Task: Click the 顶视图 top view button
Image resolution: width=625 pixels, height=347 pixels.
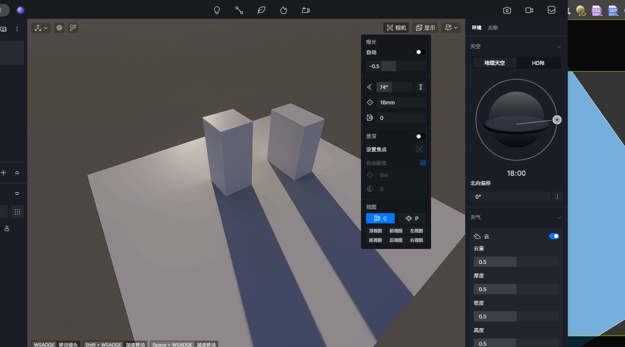Action: point(375,231)
